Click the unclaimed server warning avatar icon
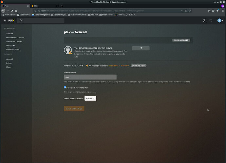 (68, 50)
